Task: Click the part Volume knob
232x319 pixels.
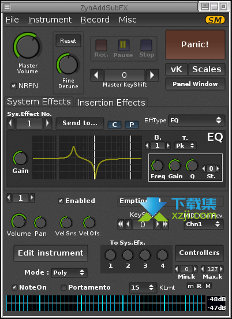Action: pos(18,221)
